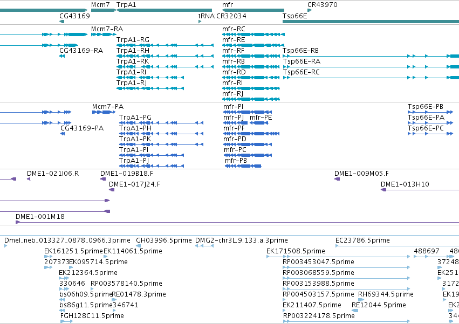This screenshot has width=459, height=324.
Task: Click the Dmel_neb_013327_0878_0966.3prime label
Action: point(67,240)
